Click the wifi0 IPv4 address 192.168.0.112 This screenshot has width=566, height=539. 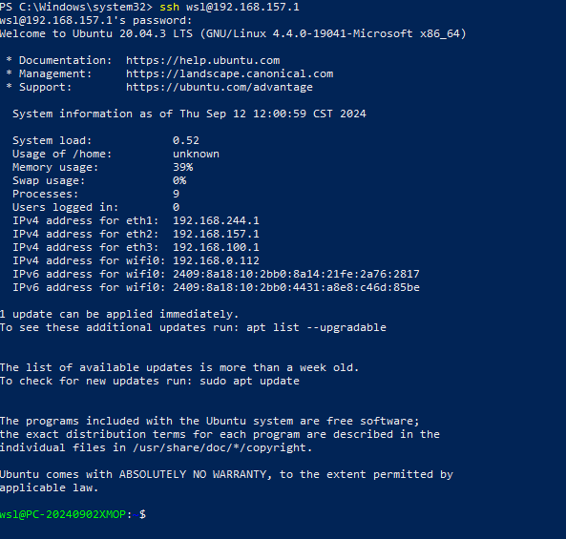point(216,260)
